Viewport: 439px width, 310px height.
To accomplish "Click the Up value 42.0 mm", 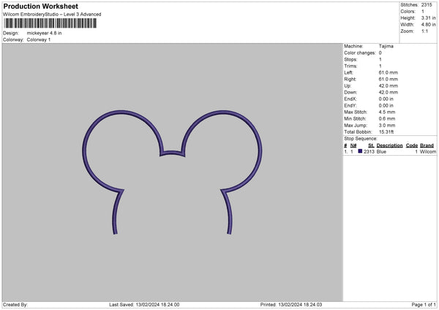I will click(x=388, y=86).
